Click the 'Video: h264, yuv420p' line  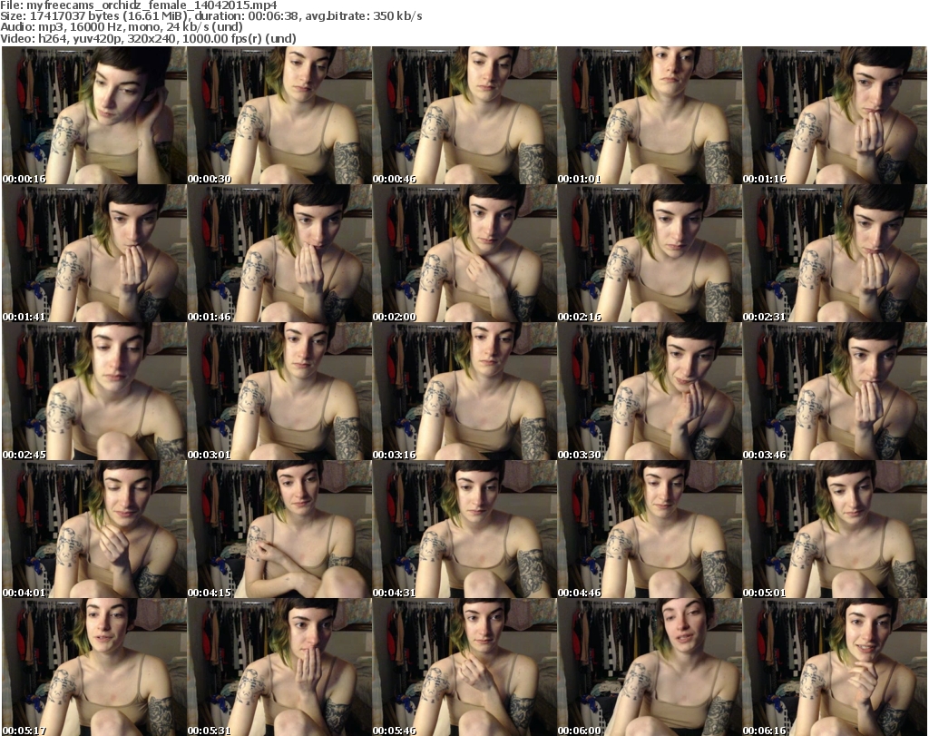pyautogui.click(x=148, y=38)
